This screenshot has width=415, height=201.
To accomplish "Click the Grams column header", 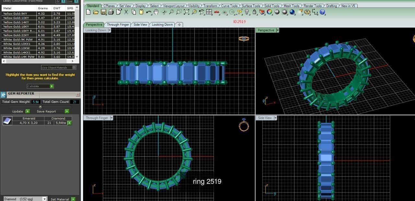I will click(44, 8).
